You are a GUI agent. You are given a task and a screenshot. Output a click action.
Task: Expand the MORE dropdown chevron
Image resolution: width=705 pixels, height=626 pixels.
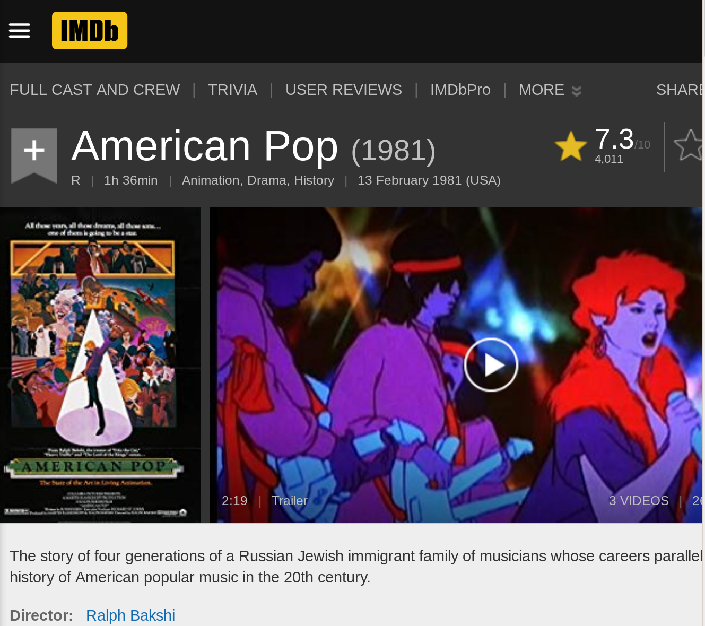coord(577,91)
